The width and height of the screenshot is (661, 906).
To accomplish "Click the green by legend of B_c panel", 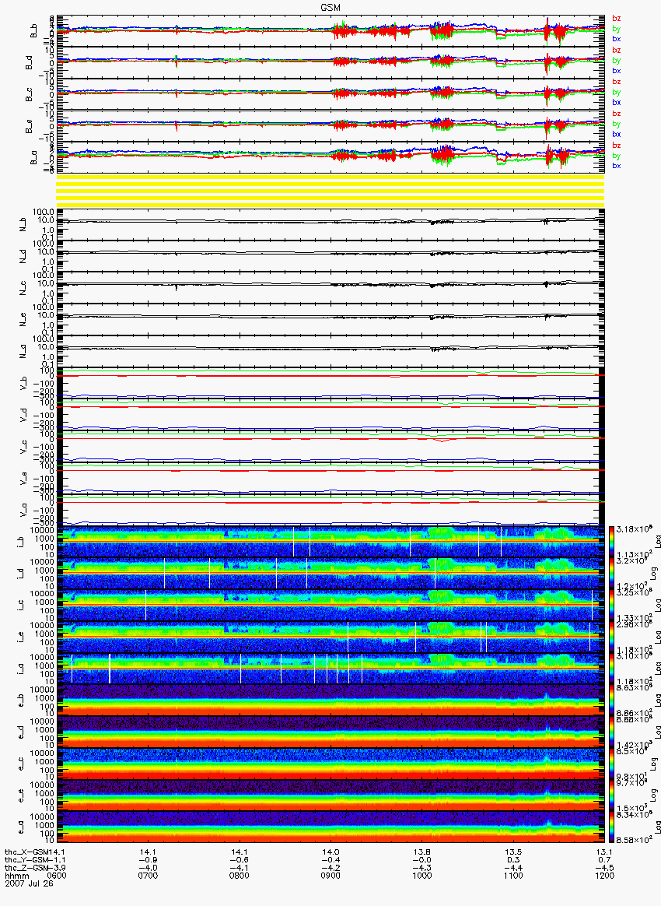I will click(617, 92).
